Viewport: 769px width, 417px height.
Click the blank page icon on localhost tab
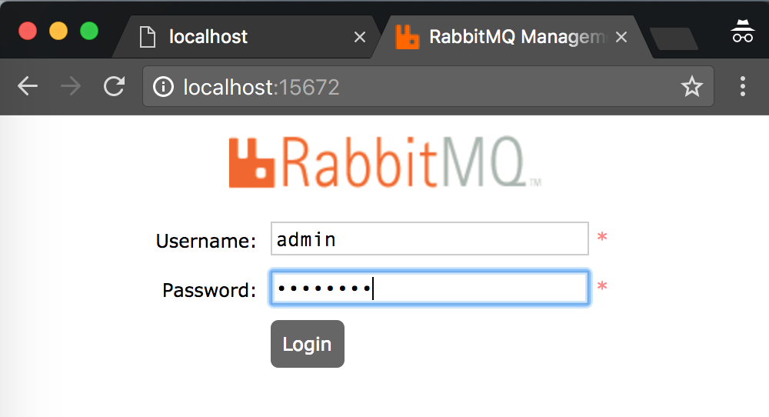pos(148,37)
